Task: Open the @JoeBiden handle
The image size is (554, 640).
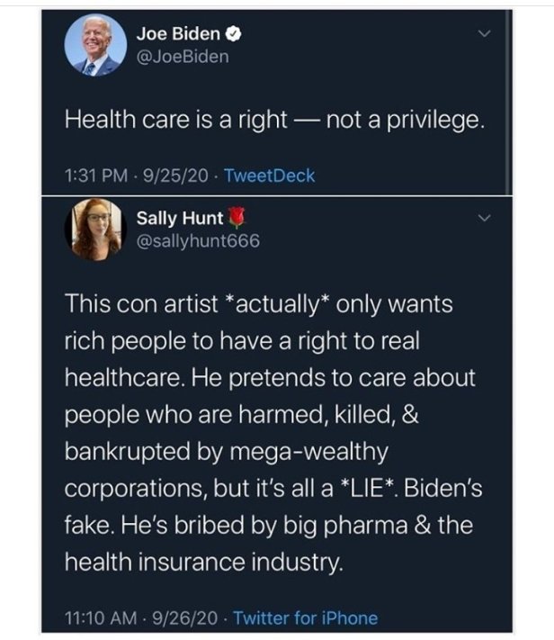Action: tap(183, 56)
